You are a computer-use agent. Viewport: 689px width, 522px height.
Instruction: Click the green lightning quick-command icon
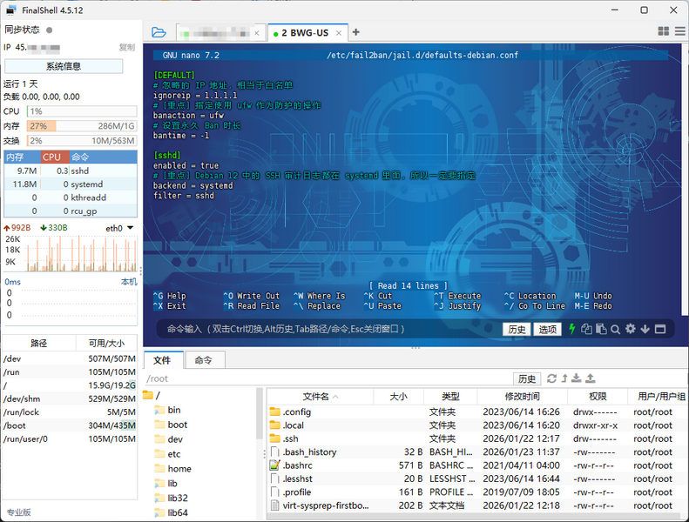coord(572,329)
